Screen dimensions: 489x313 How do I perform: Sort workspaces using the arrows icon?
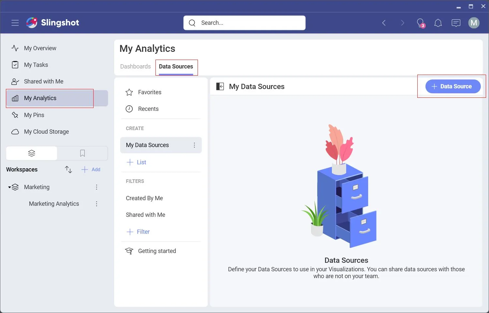coord(68,170)
